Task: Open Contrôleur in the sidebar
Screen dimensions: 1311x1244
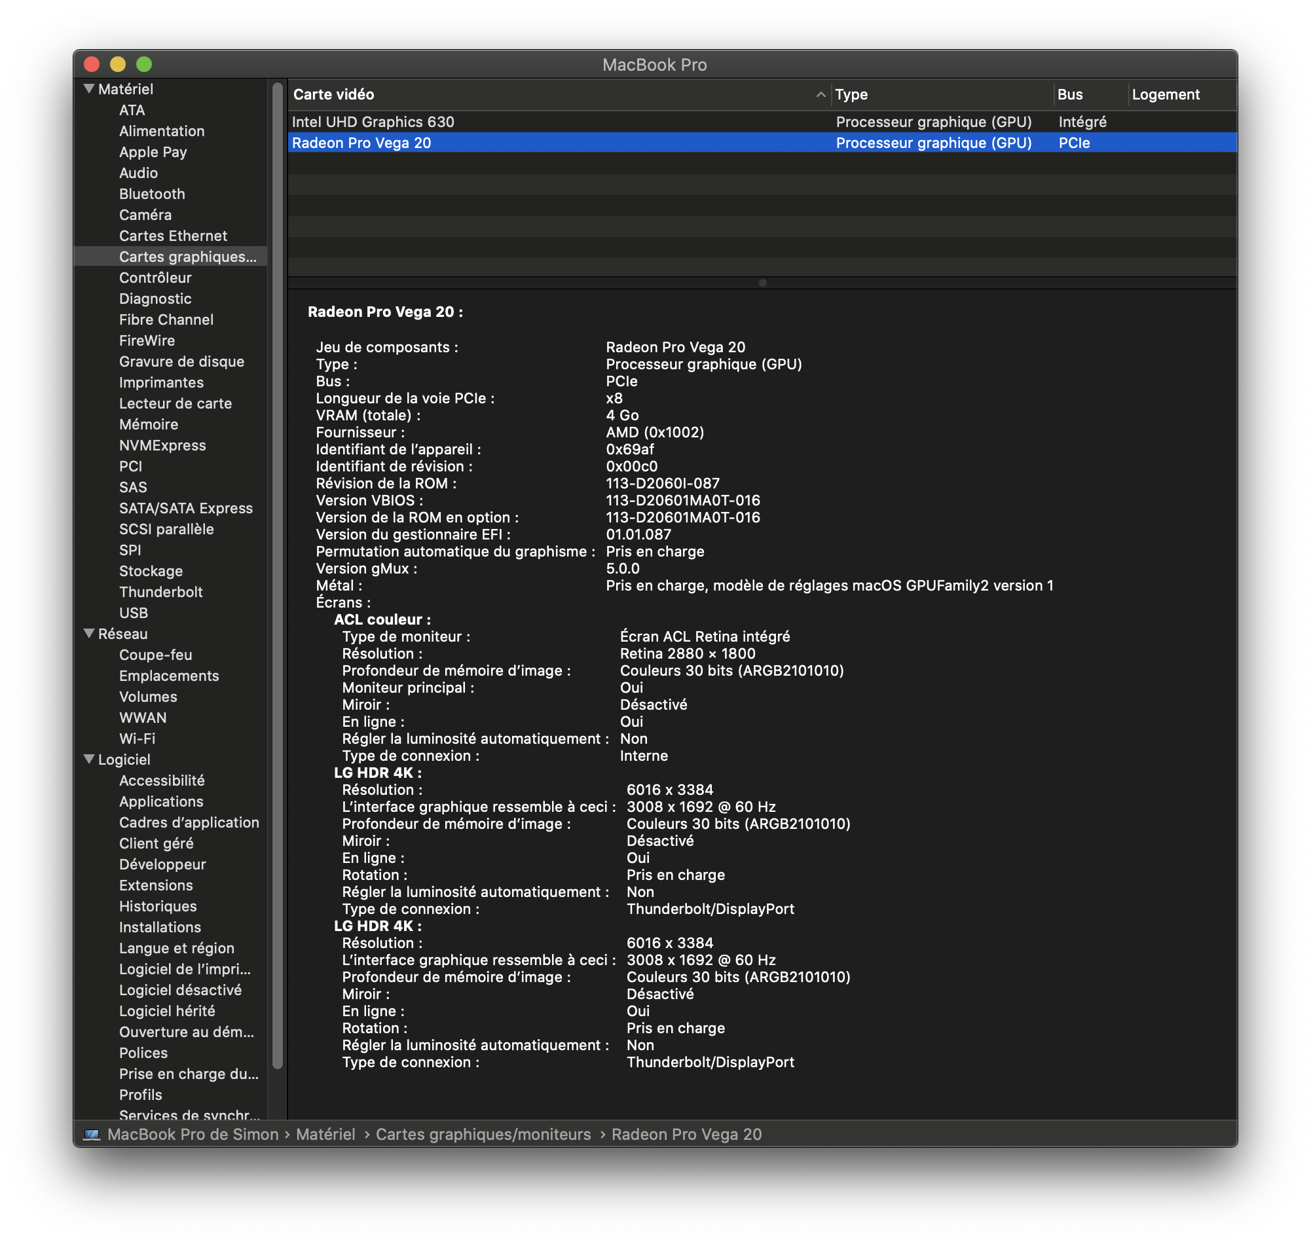Action: (x=155, y=278)
